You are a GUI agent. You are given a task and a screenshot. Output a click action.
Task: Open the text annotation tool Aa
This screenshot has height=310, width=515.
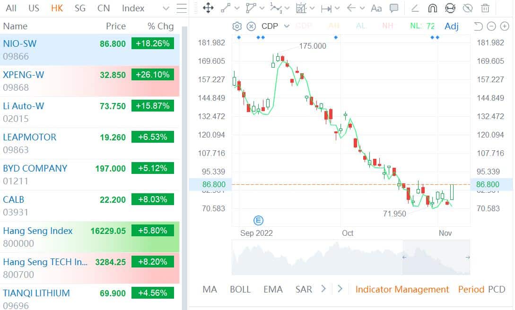[376, 8]
